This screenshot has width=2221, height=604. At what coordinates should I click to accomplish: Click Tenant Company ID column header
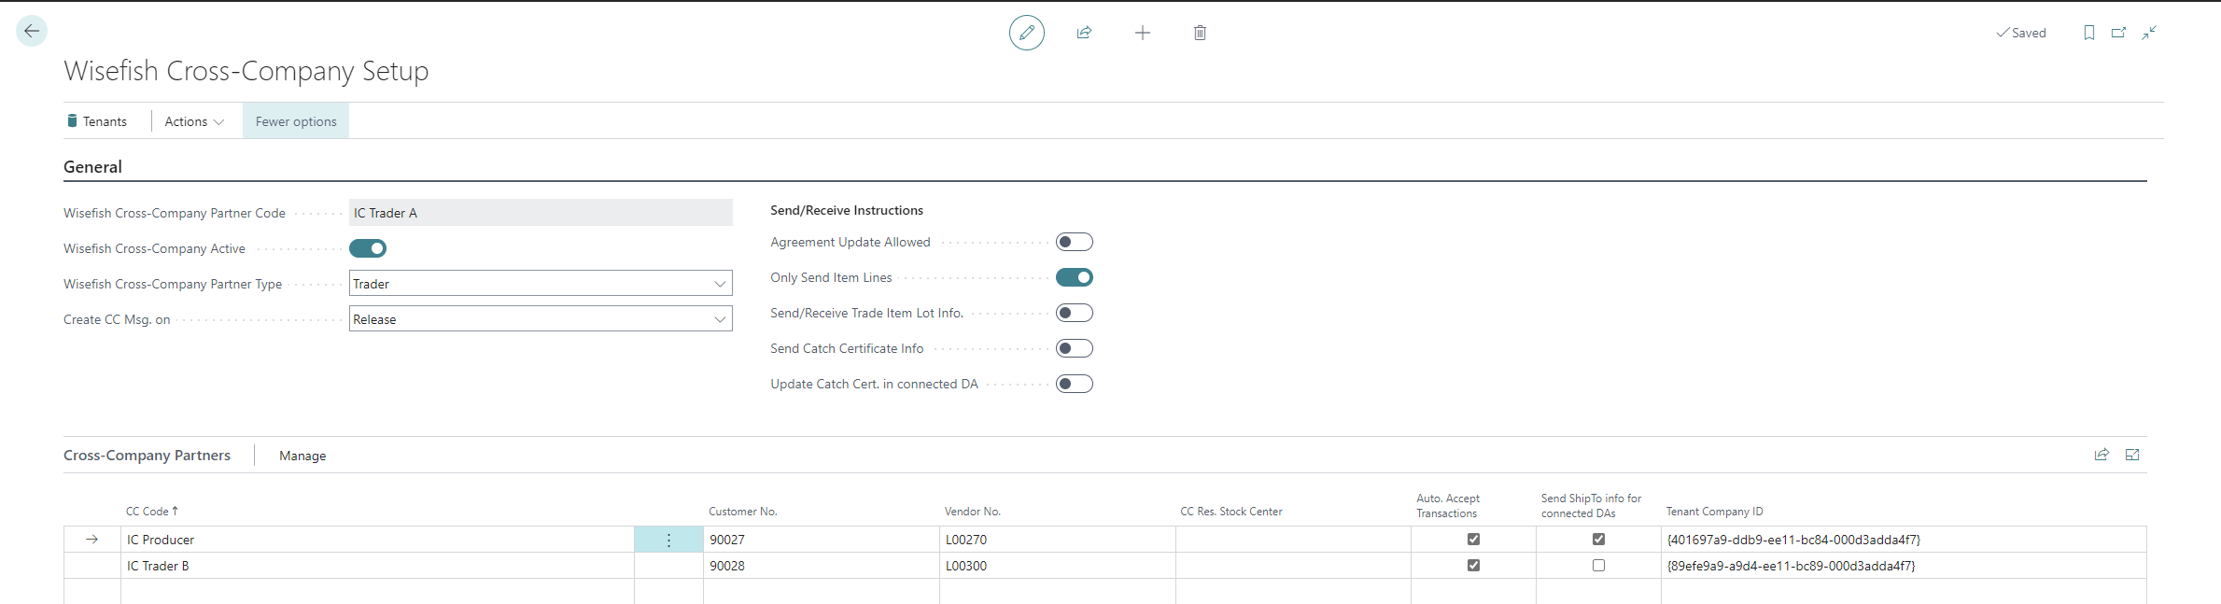1715,512
